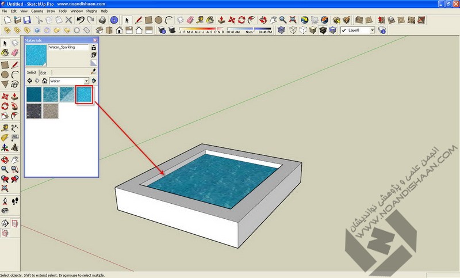
Task: Select the Eraser tool in left toolbar
Action: (x=15, y=54)
